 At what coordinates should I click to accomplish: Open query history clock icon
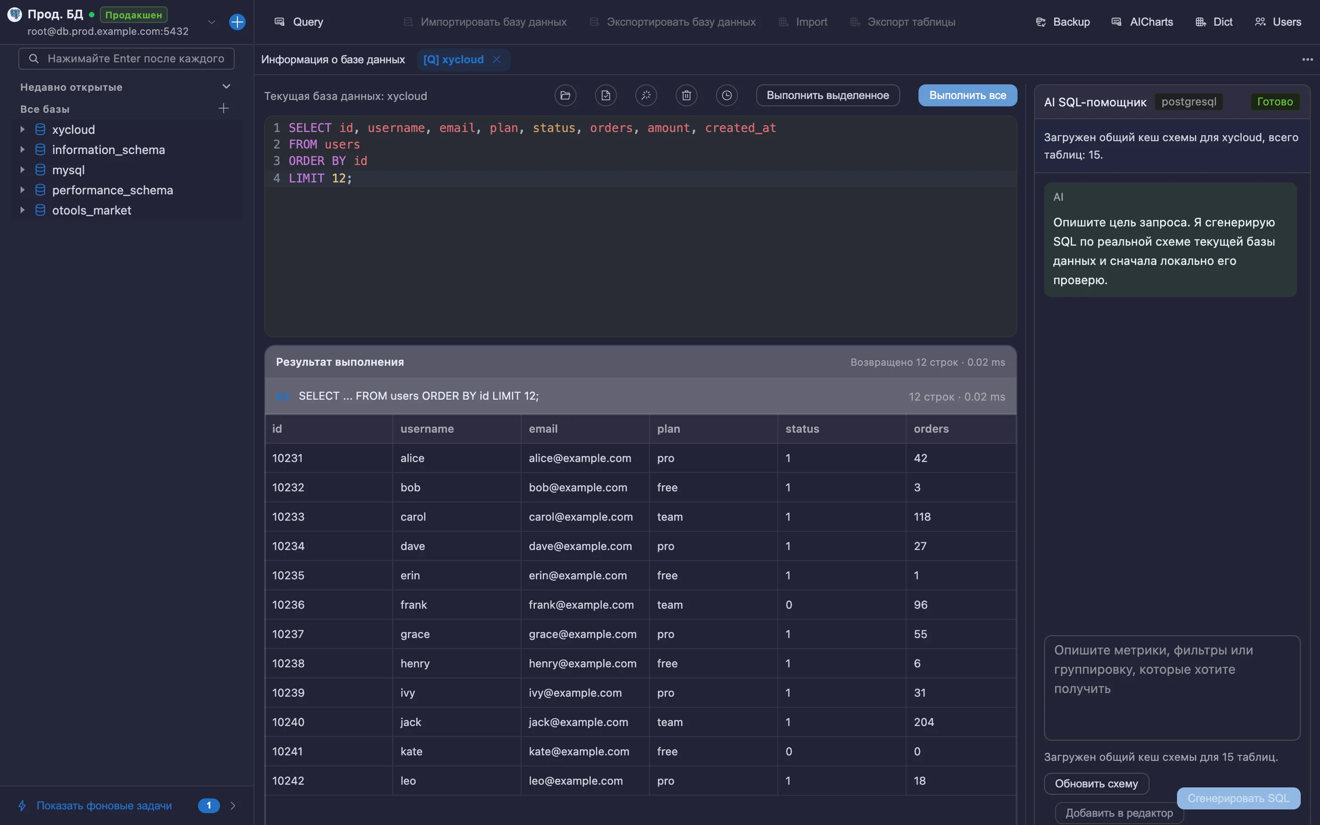coord(726,95)
